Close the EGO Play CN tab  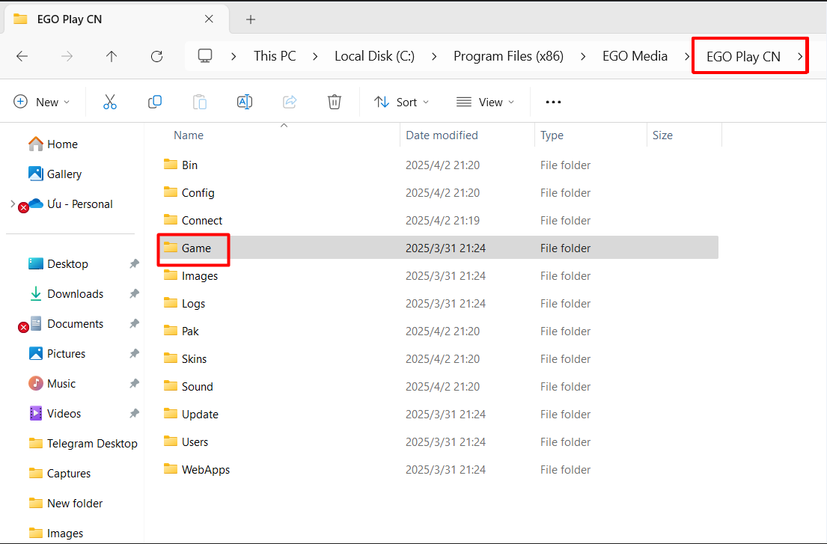209,19
